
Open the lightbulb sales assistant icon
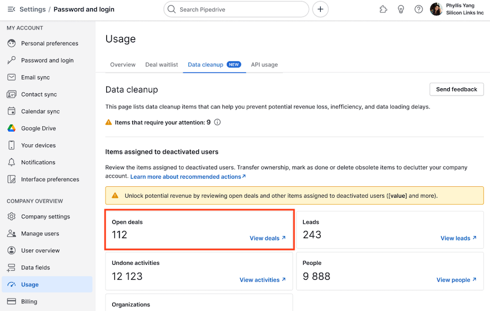pos(401,9)
